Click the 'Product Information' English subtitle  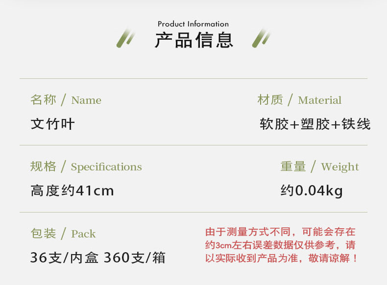click(193, 24)
